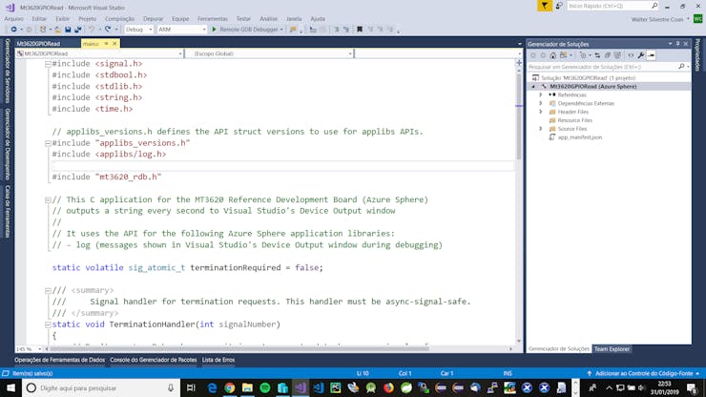The height and width of the screenshot is (397, 706).
Task: Switch to the Mt3620GPIORead document tab
Action: (38, 44)
